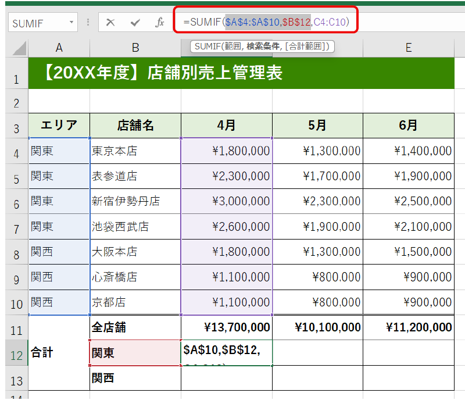Select the 4月 header cell

[226, 125]
